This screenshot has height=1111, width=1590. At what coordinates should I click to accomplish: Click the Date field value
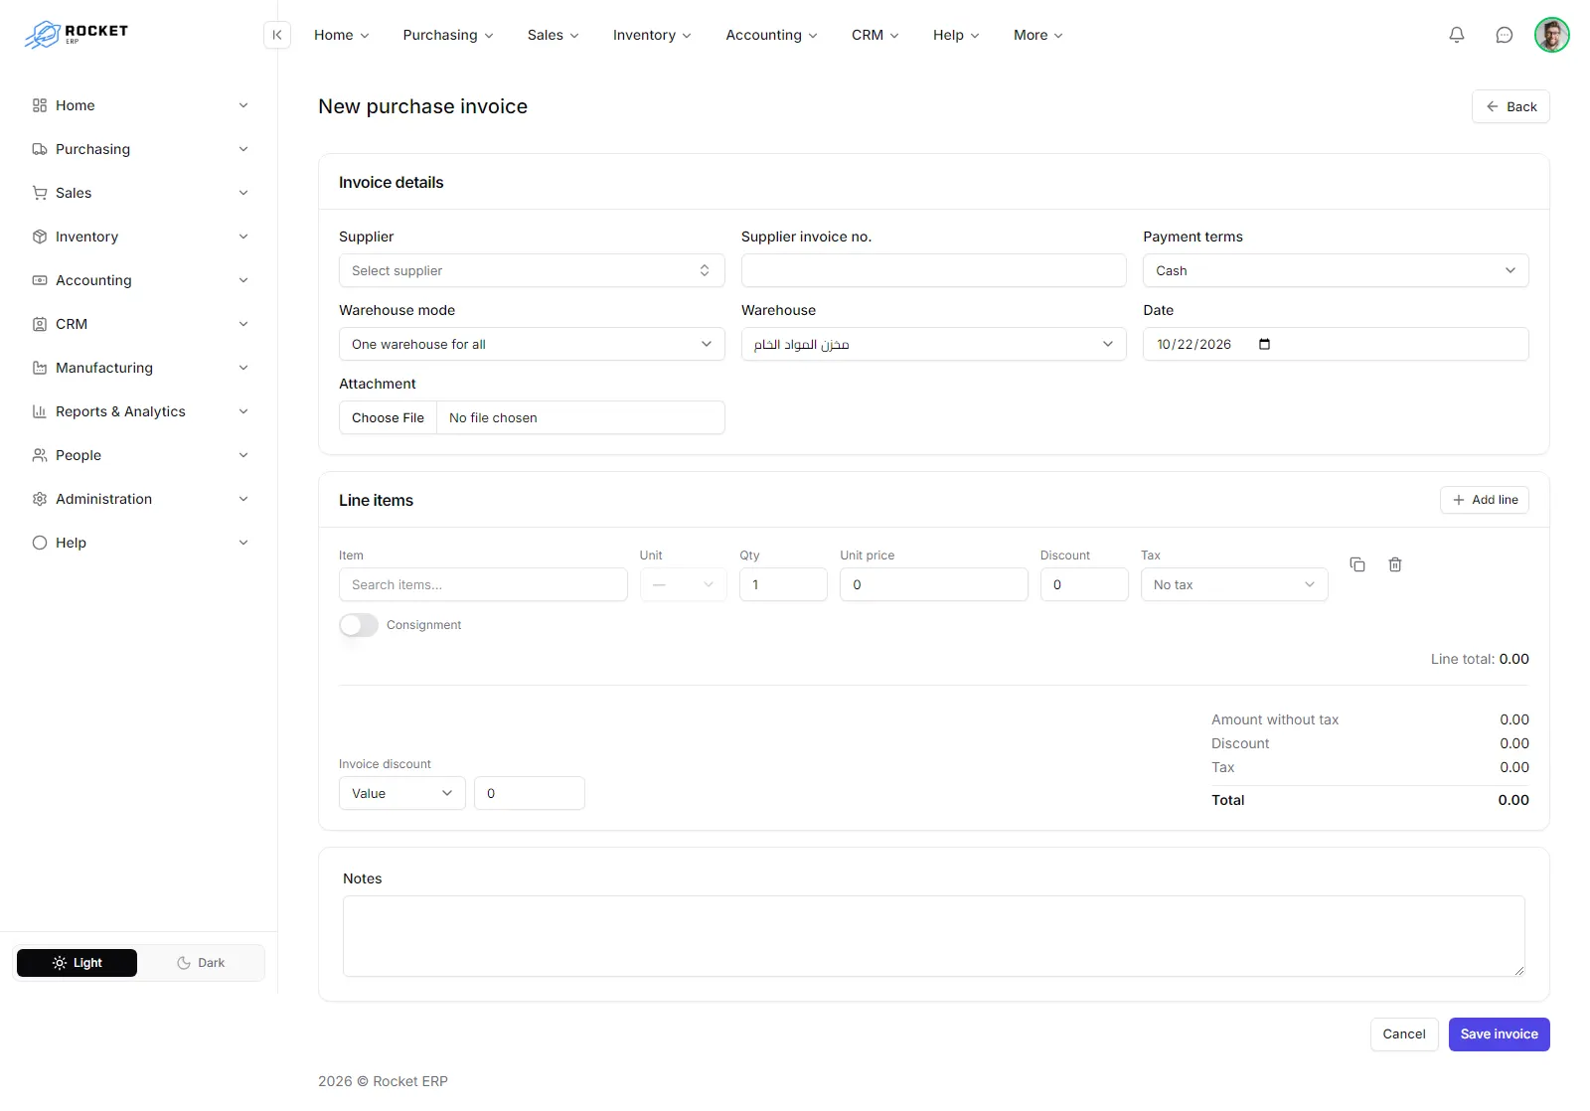click(1193, 344)
